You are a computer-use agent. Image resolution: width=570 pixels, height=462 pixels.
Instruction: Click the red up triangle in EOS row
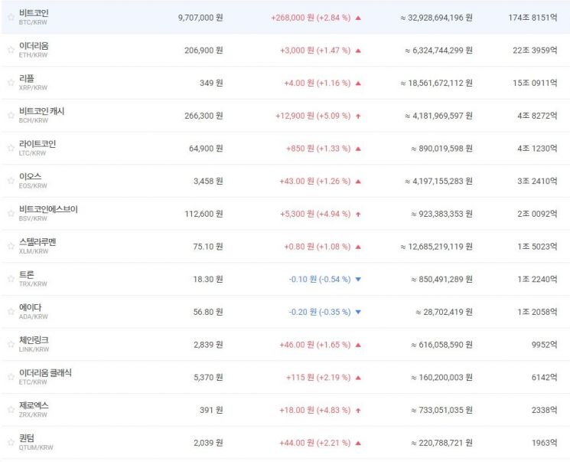coord(358,181)
